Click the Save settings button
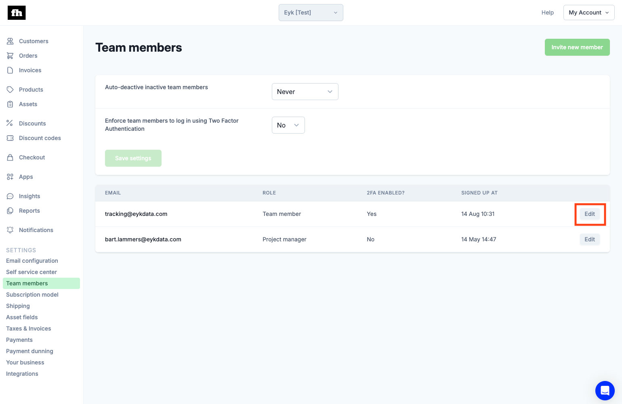 (x=133, y=158)
